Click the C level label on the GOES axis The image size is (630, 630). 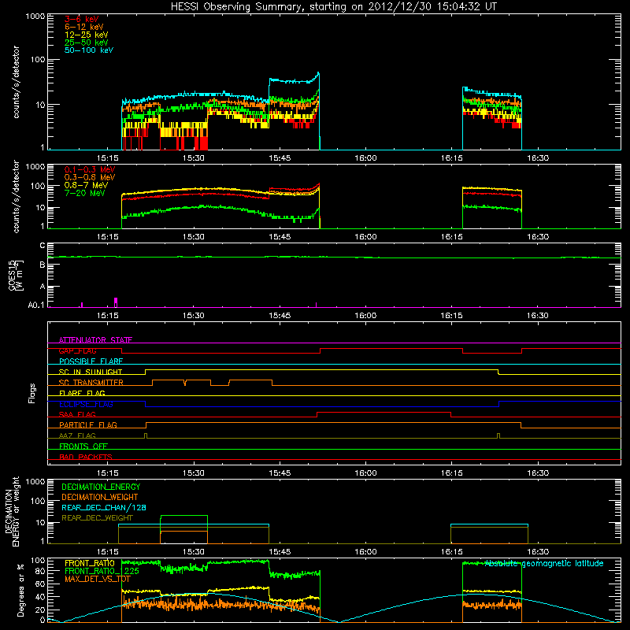[x=43, y=246]
